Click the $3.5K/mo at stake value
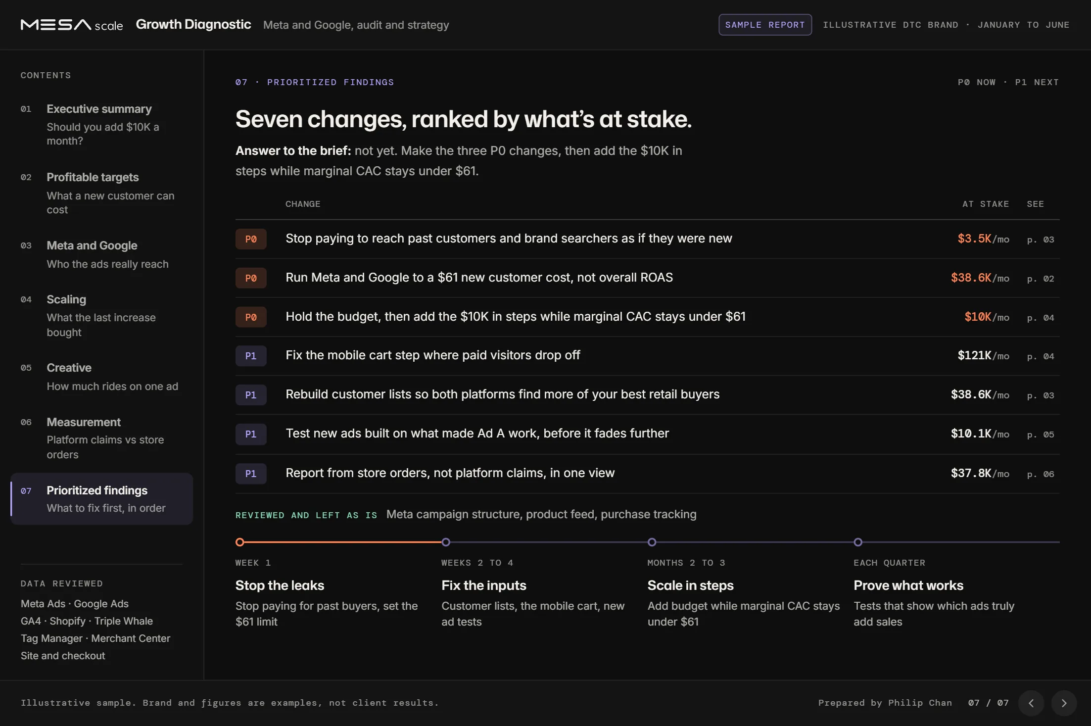The image size is (1091, 726). [x=983, y=239]
